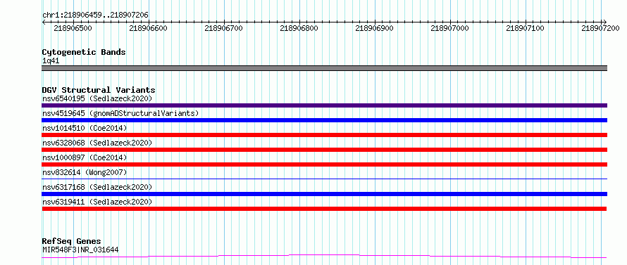Select the purple nsv6540195 variant bar
This screenshot has height=265, width=627.
click(x=324, y=105)
